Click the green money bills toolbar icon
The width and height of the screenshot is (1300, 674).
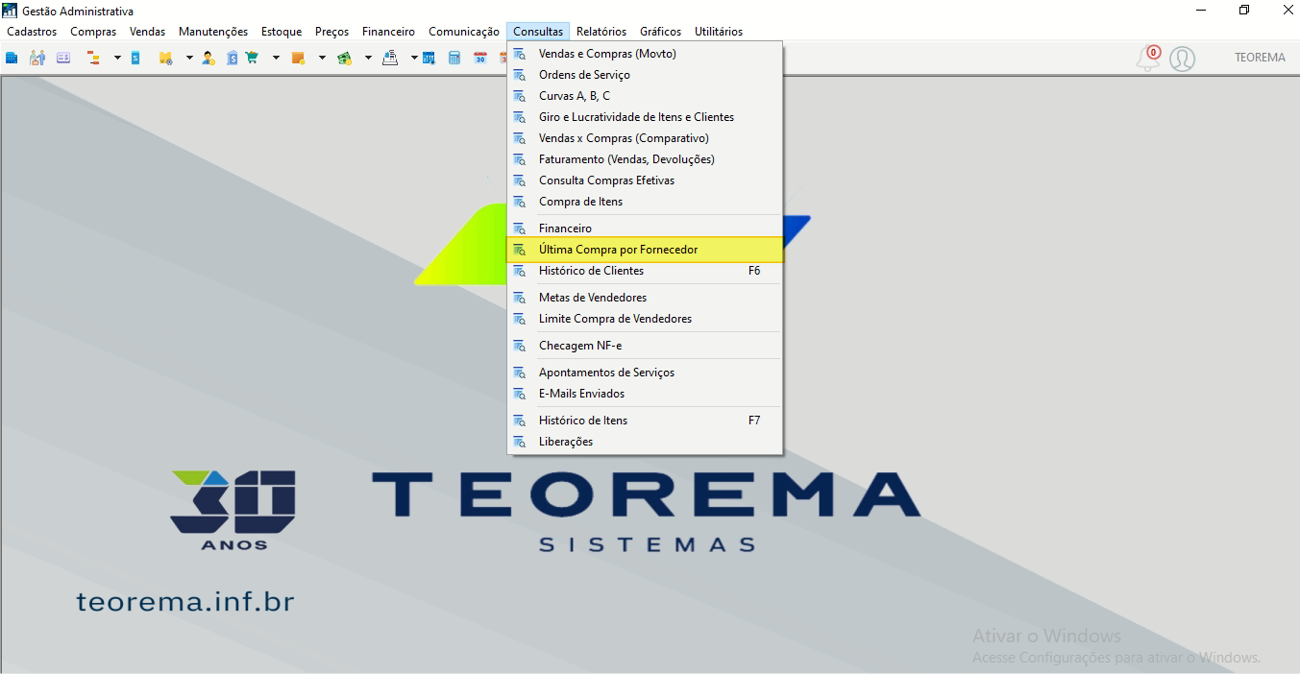click(x=344, y=58)
